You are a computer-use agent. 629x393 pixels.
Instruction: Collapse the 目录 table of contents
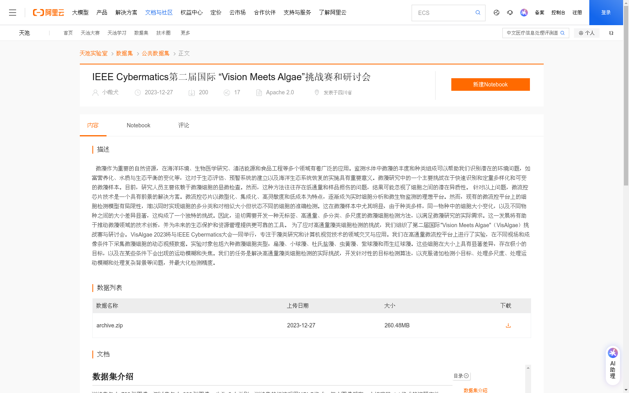click(461, 376)
